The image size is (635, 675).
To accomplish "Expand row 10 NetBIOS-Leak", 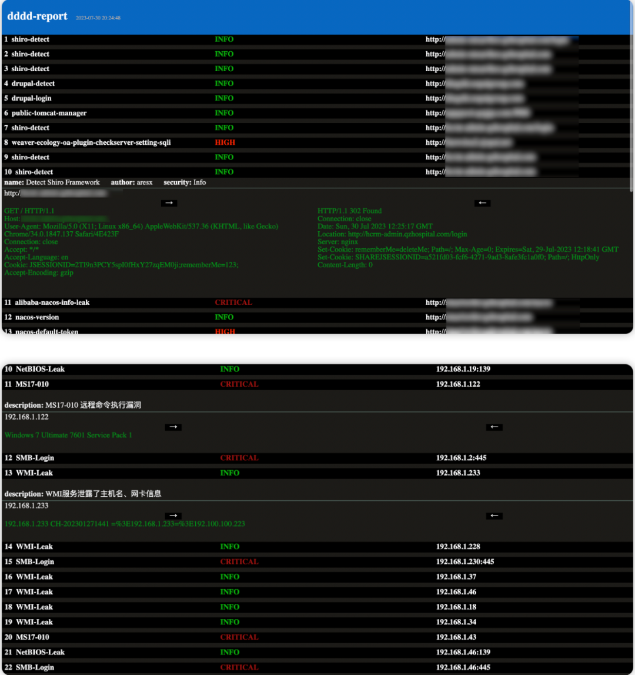I will pyautogui.click(x=317, y=370).
